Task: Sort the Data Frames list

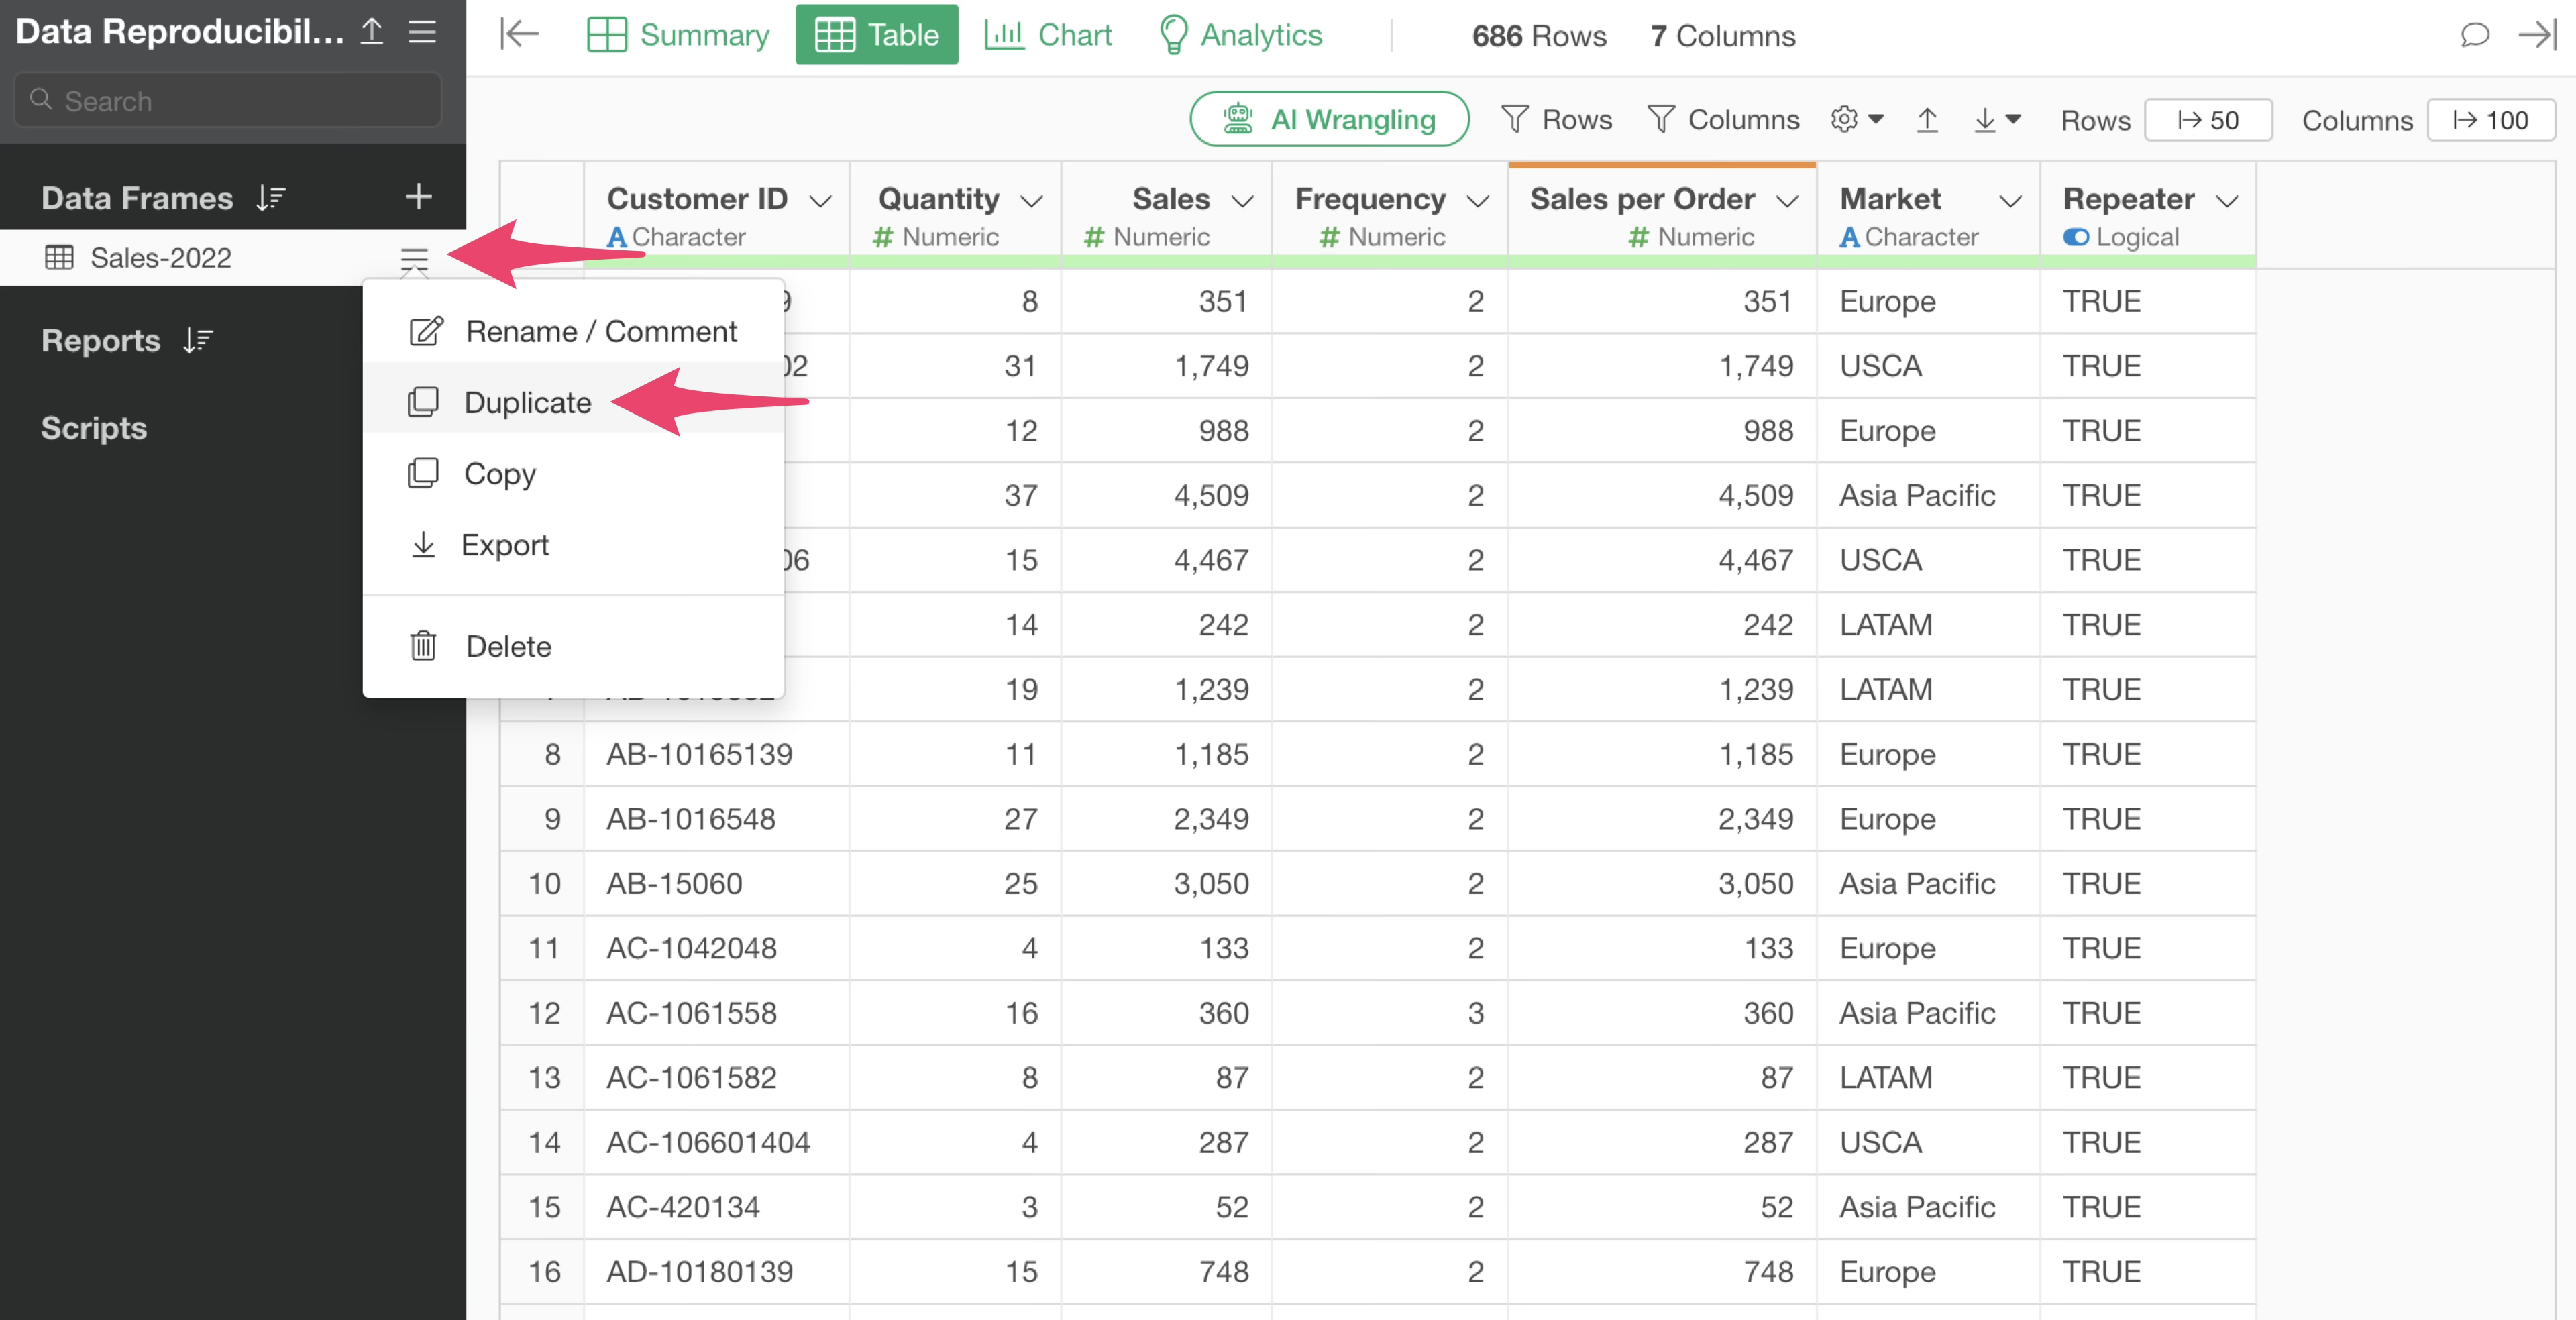Action: click(x=271, y=198)
